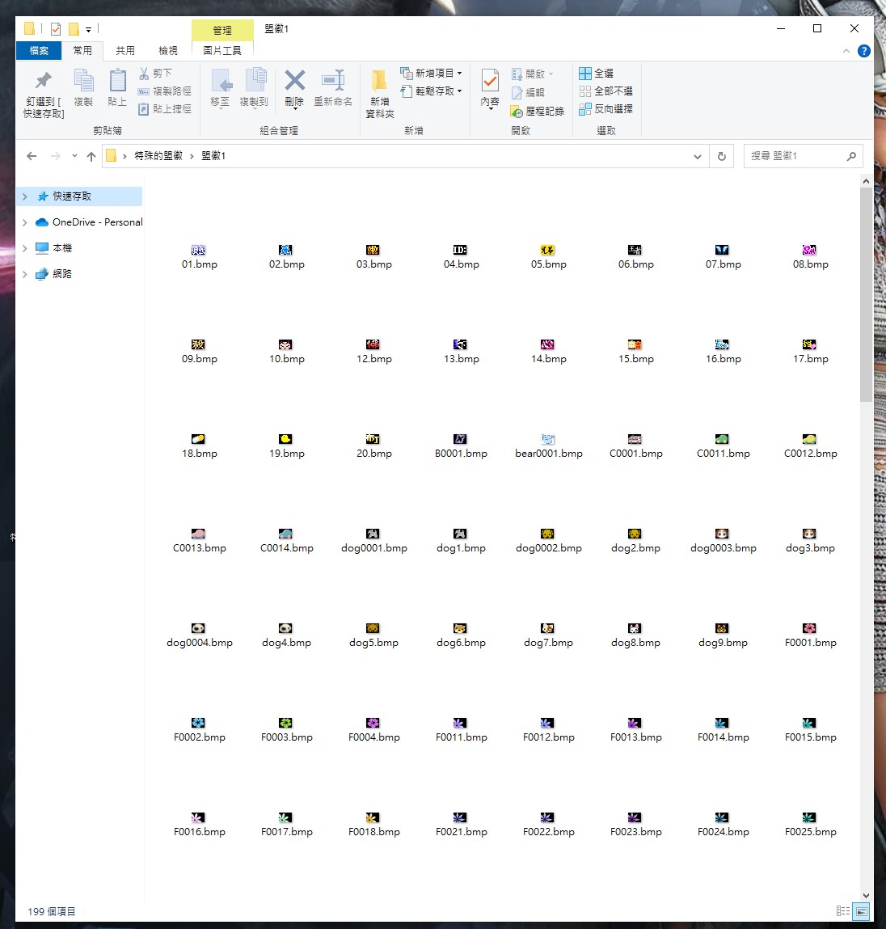Switch to View (檢視) ribbon tab
Image resolution: width=886 pixels, height=929 pixels.
[168, 51]
